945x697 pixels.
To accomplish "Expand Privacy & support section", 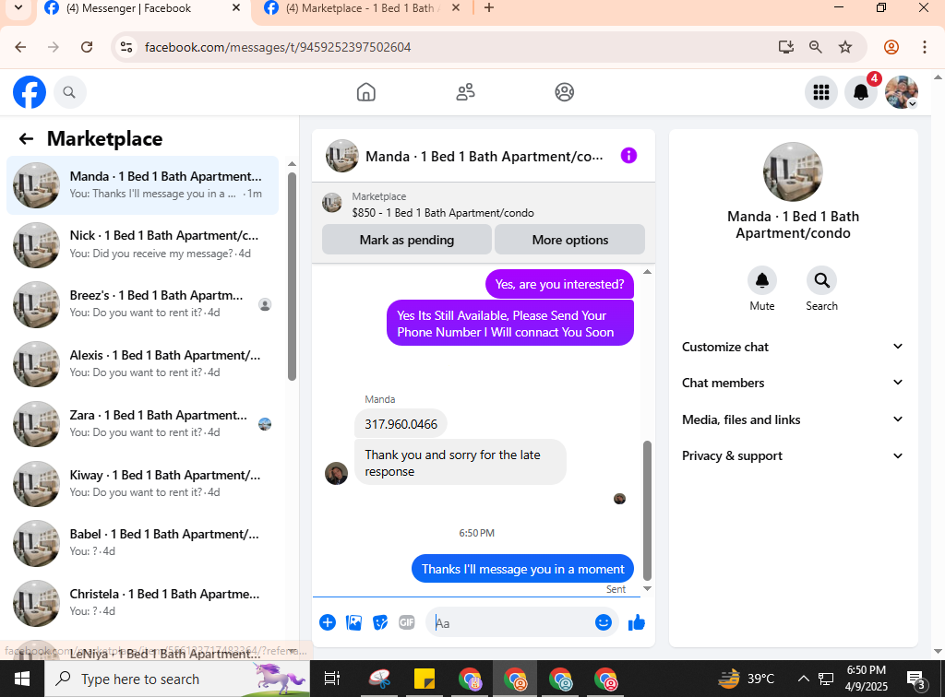I will point(793,455).
